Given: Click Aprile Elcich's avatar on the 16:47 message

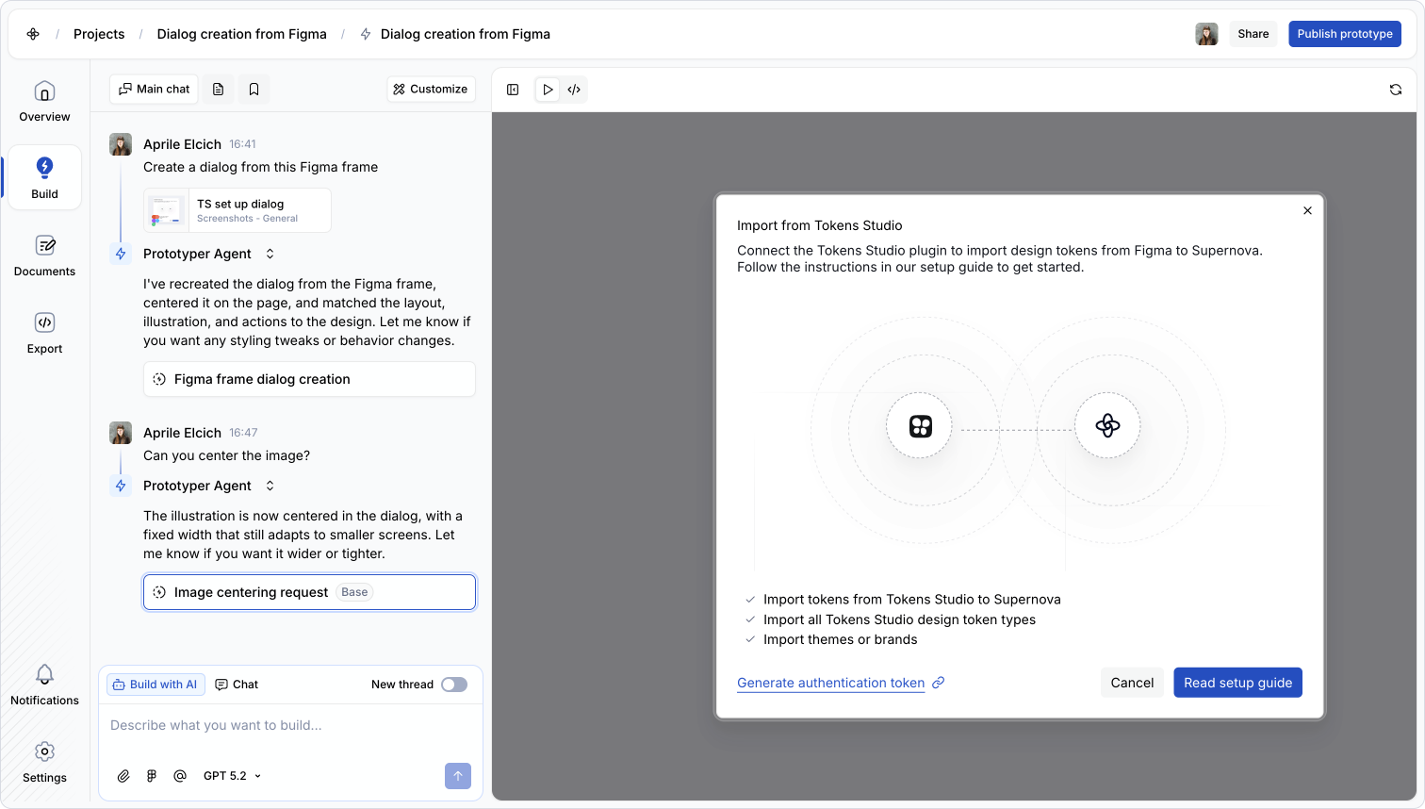Looking at the screenshot, I should tap(121, 433).
